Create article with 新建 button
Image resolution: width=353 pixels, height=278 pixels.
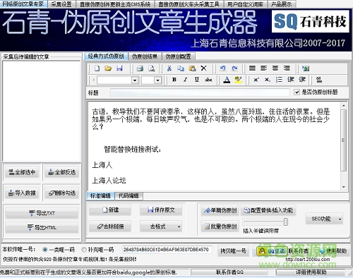tap(110, 210)
